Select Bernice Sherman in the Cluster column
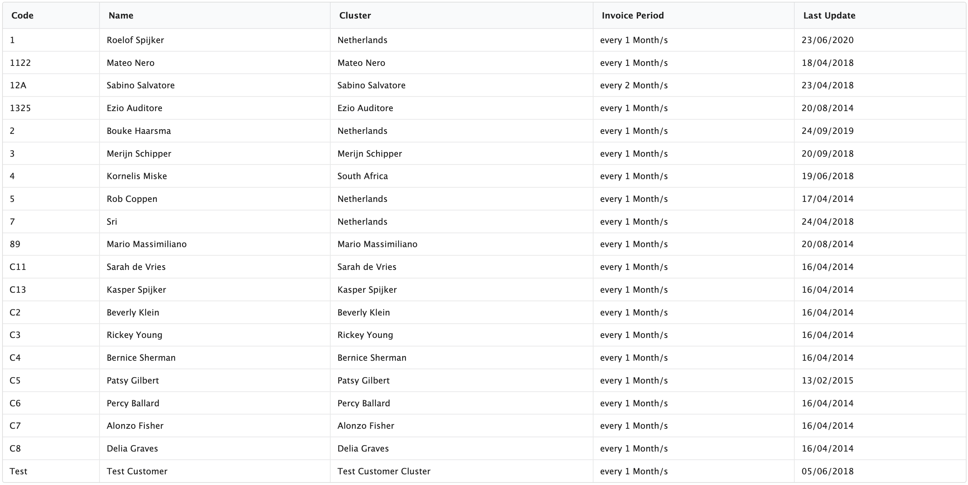This screenshot has height=485, width=968. click(372, 358)
